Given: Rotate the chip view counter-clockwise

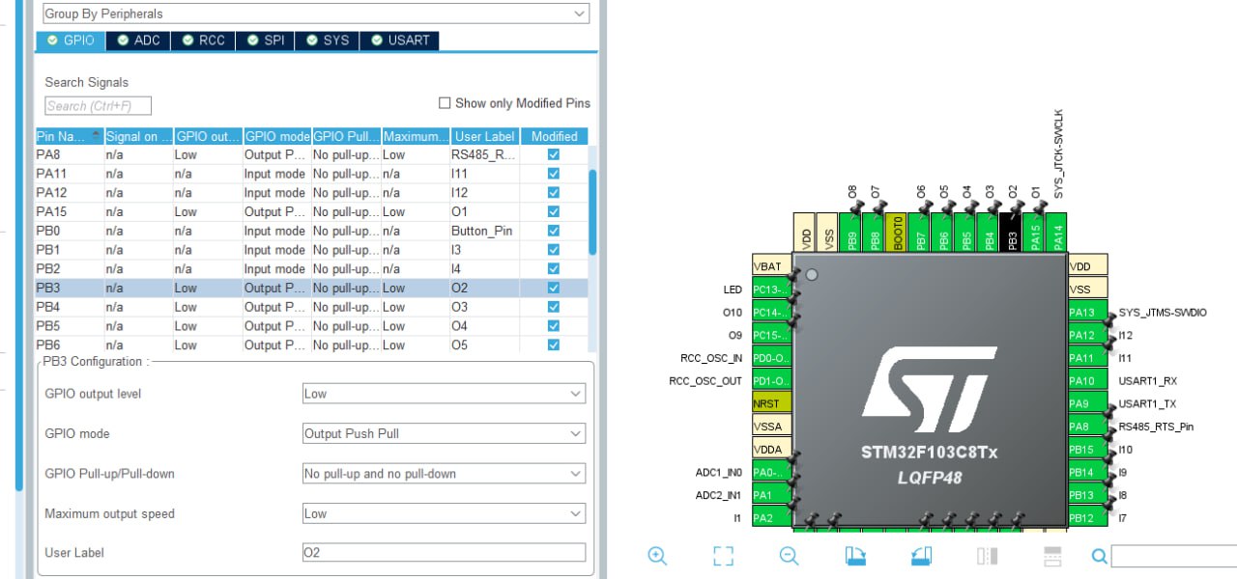Looking at the screenshot, I should [x=921, y=556].
